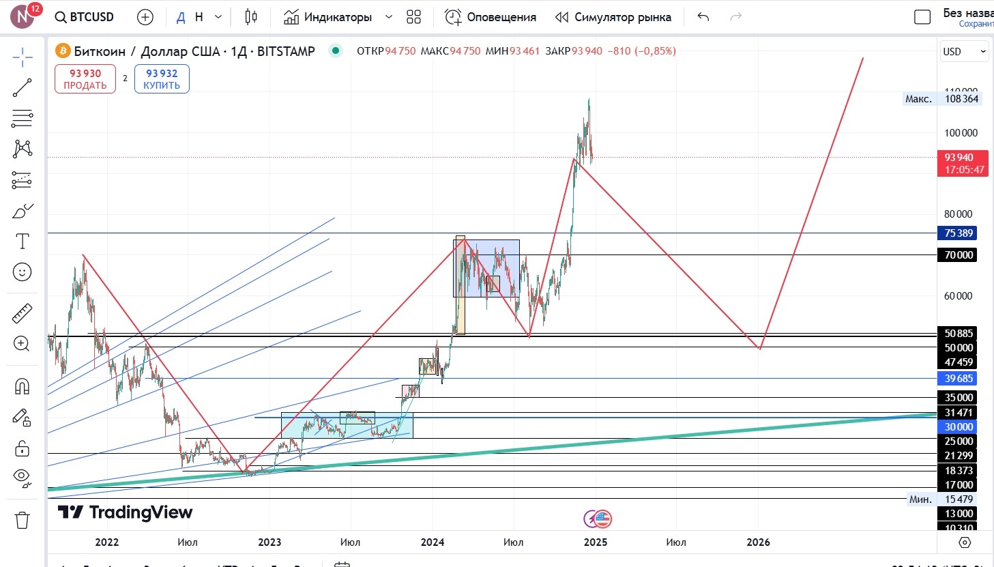Open the Fibonacci retracement tools group
This screenshot has width=994, height=567.
click(x=23, y=119)
